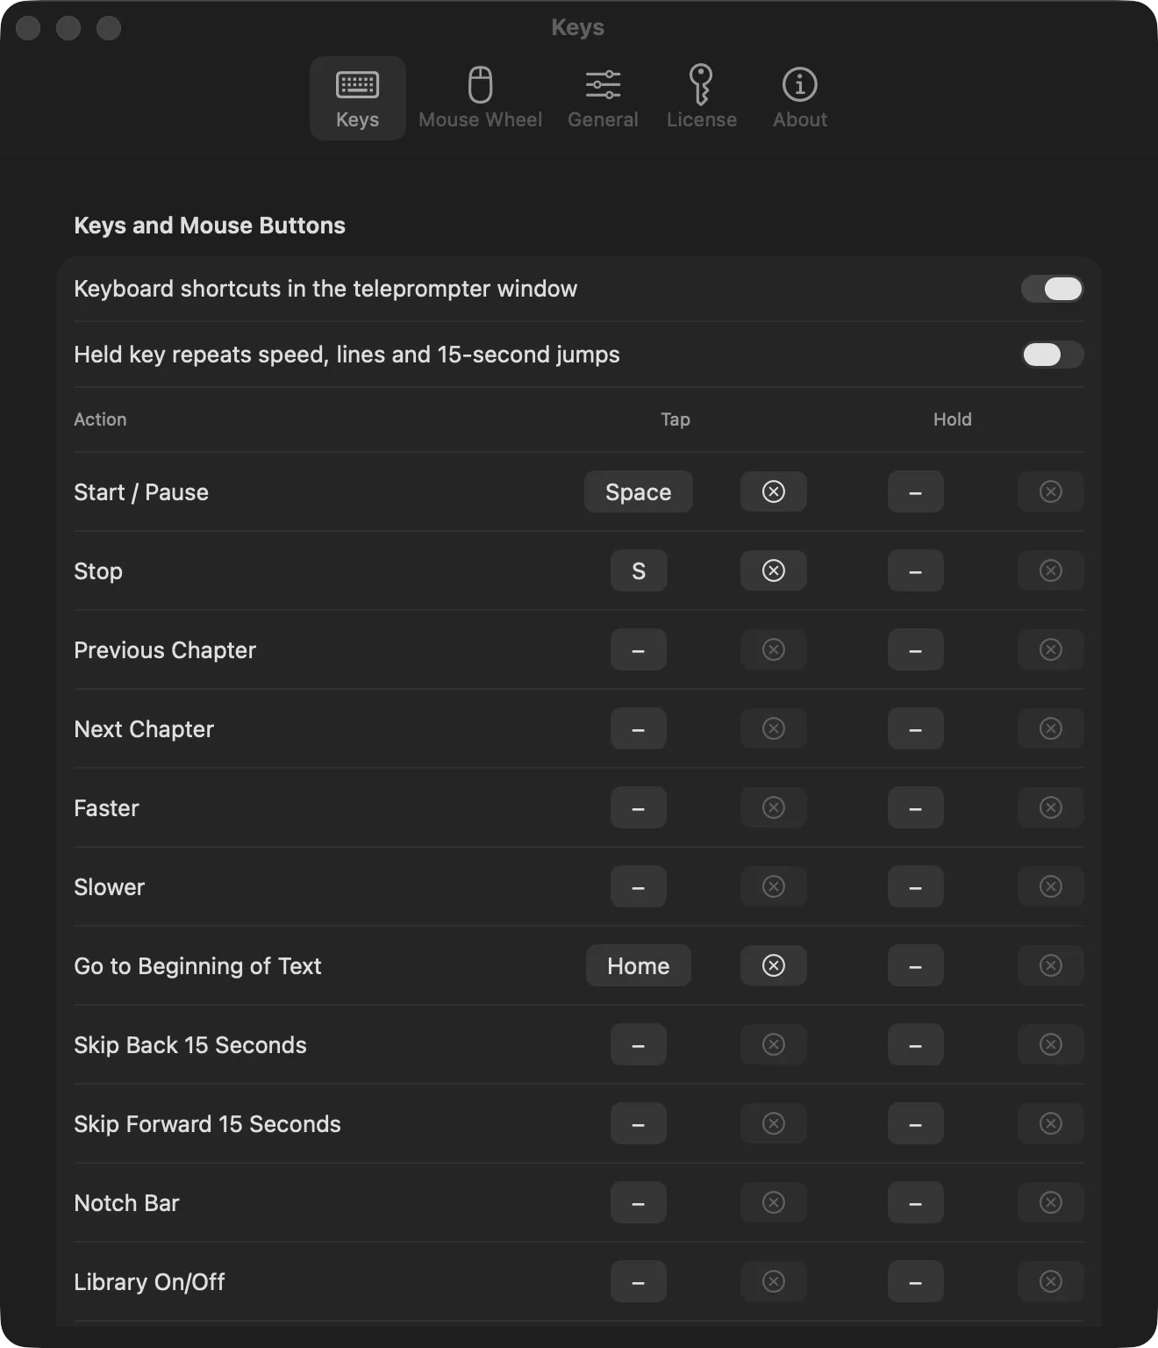Assign a tap key for Faster
The height and width of the screenshot is (1348, 1158).
[638, 807]
